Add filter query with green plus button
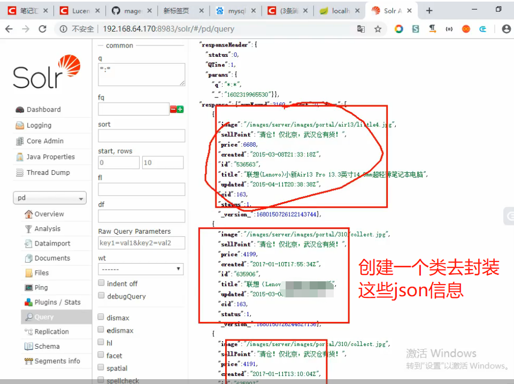 tap(180, 110)
